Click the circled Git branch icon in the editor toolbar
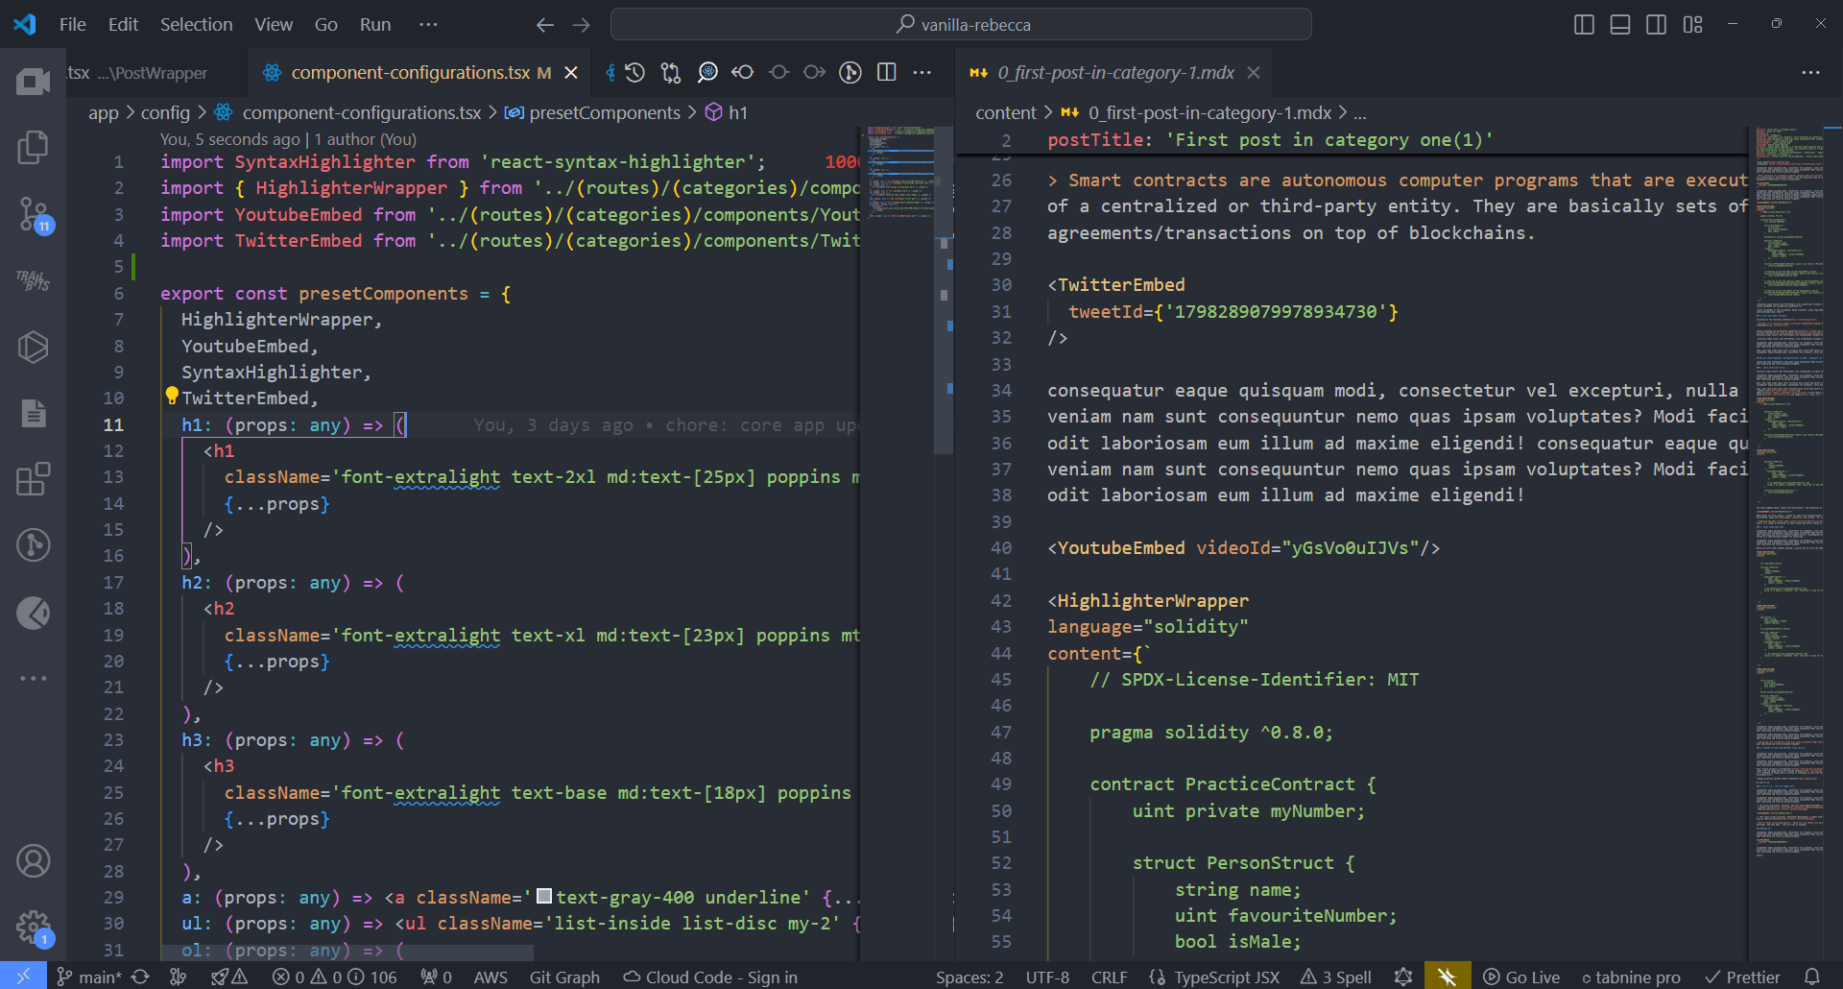The height and width of the screenshot is (989, 1843). click(850, 72)
